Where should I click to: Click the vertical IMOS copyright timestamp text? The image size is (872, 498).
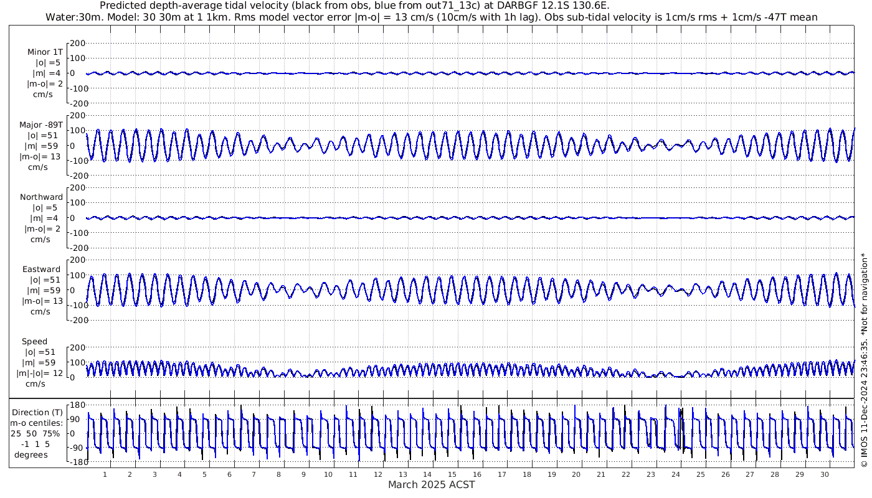[864, 359]
